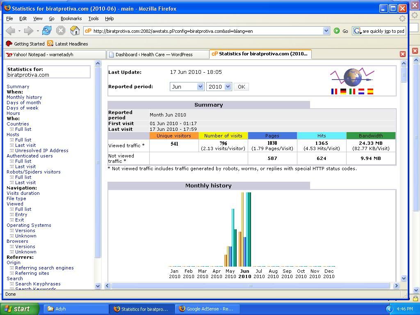This screenshot has height=315, width=420.
Task: Switch language using the Spanish flag
Action: coord(370,91)
